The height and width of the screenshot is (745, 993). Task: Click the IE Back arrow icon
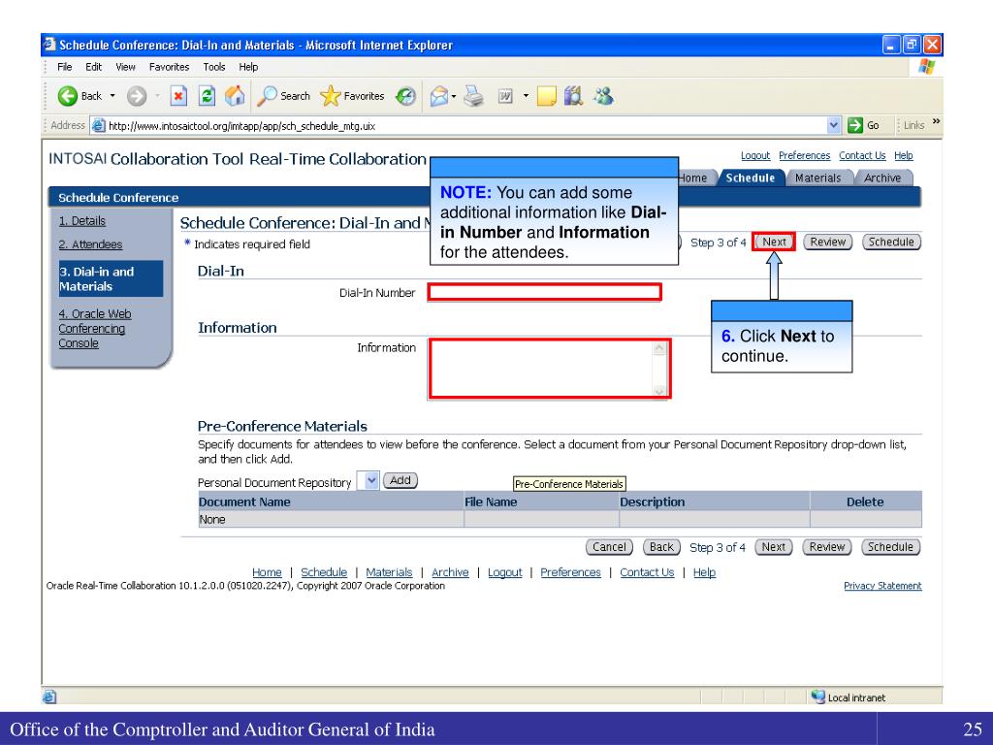coord(67,96)
